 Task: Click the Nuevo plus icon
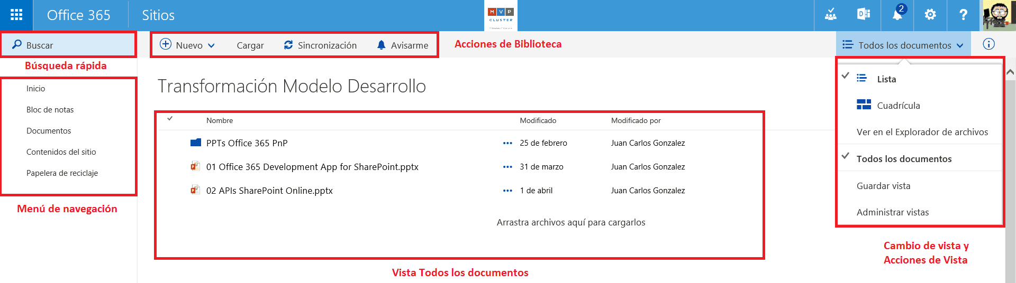166,44
